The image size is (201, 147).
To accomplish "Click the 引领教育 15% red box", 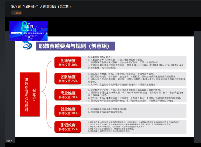I will point(68,127).
